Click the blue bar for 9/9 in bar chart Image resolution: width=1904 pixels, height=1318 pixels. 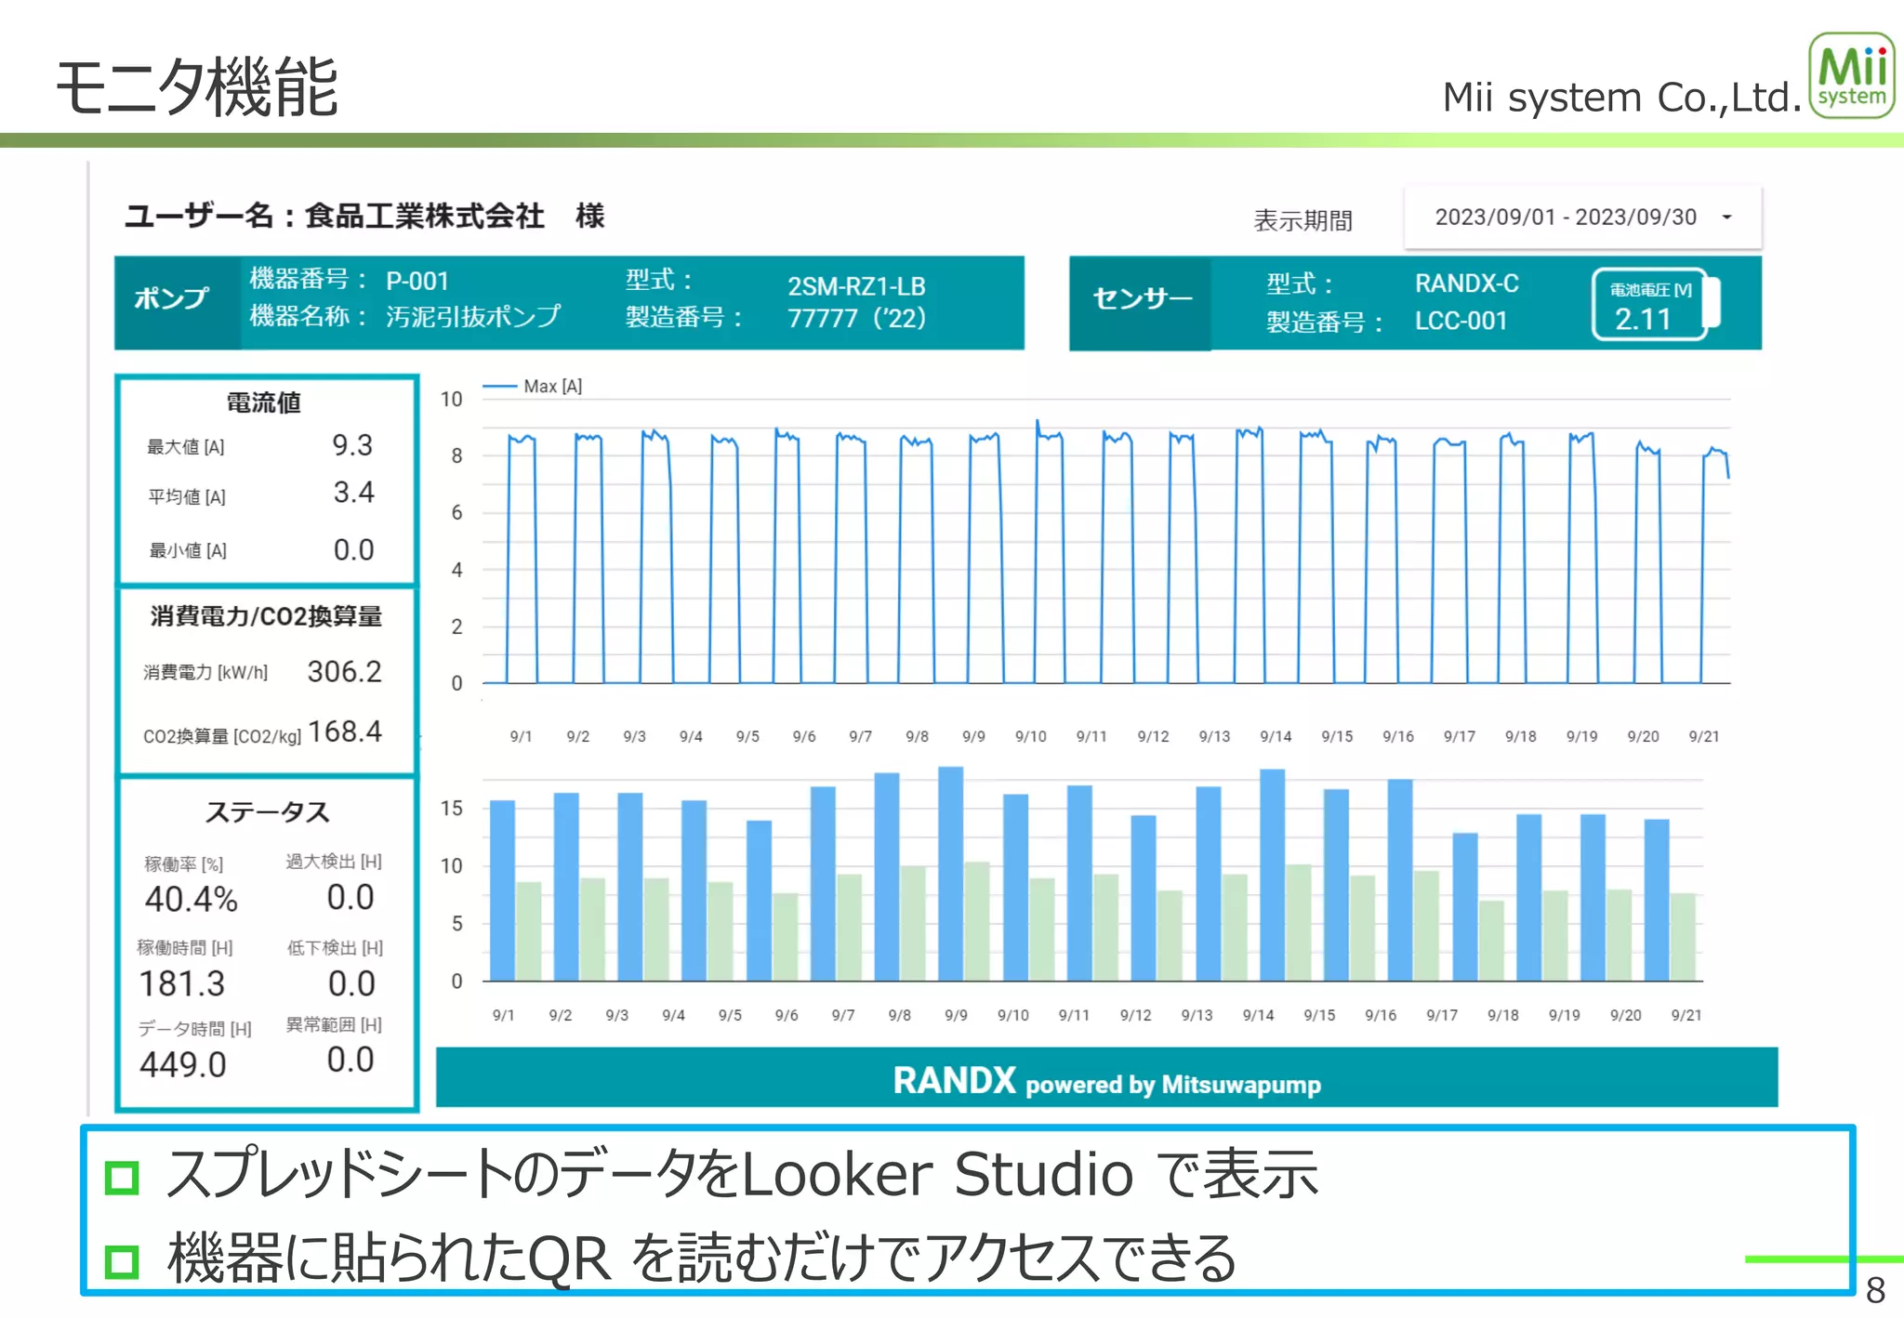(x=951, y=874)
